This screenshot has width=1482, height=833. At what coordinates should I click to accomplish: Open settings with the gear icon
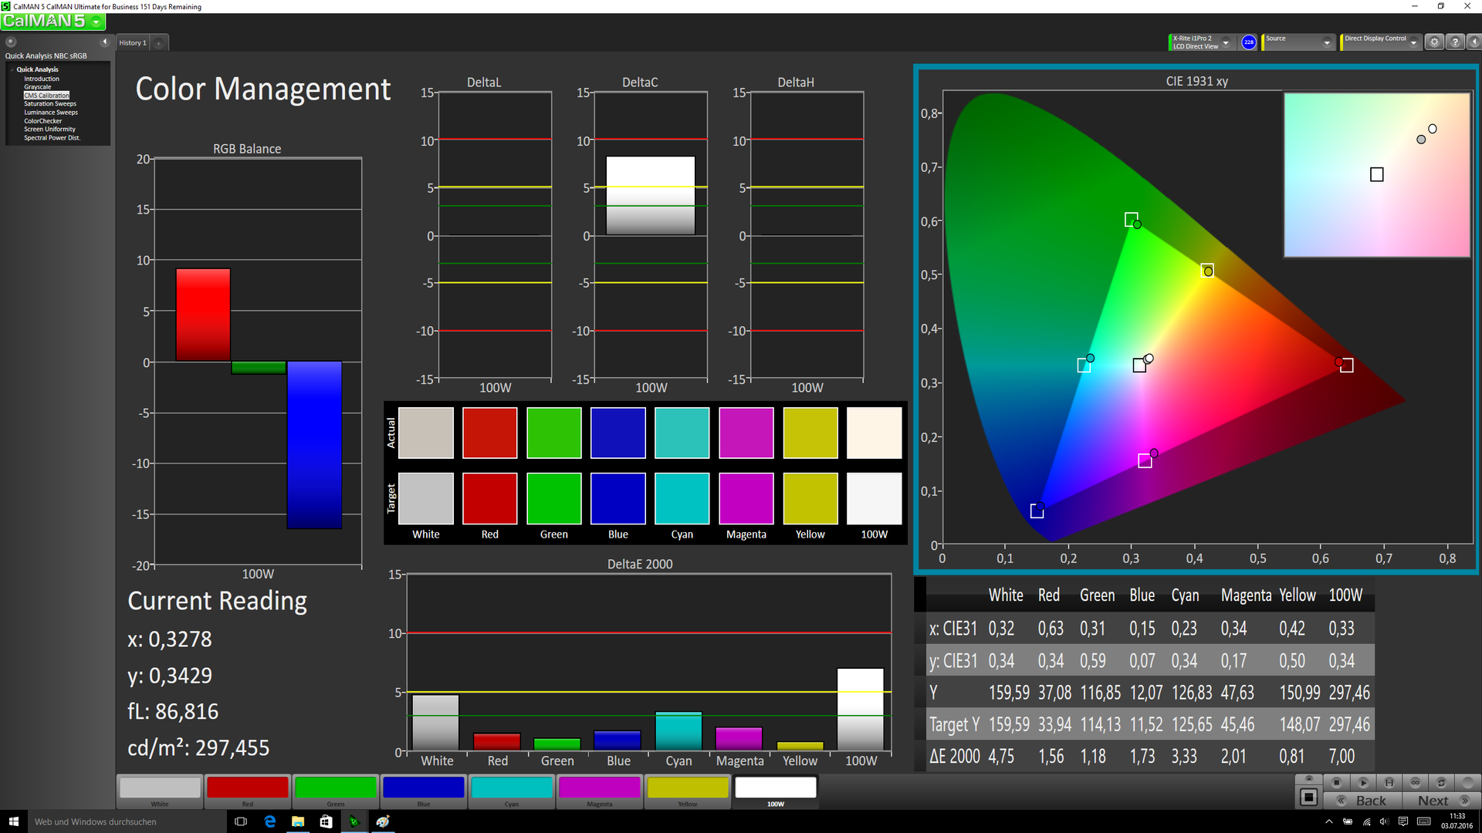click(1434, 42)
